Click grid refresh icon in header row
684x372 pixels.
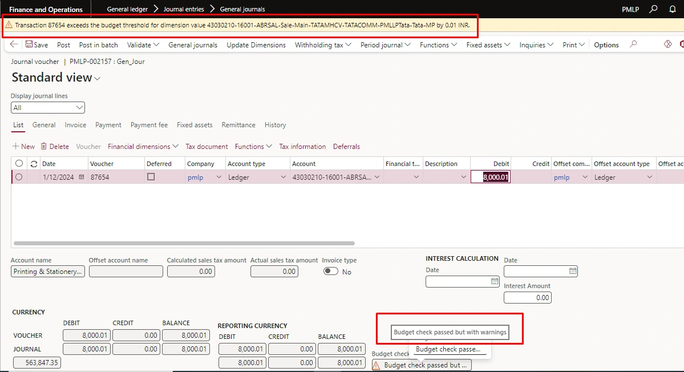(34, 164)
